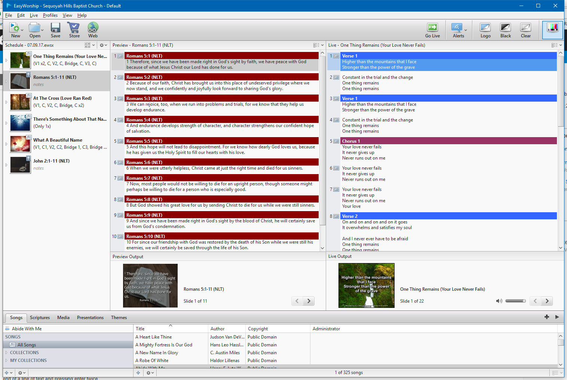This screenshot has width=567, height=380.
Task: Toggle the Logo output
Action: (485, 30)
